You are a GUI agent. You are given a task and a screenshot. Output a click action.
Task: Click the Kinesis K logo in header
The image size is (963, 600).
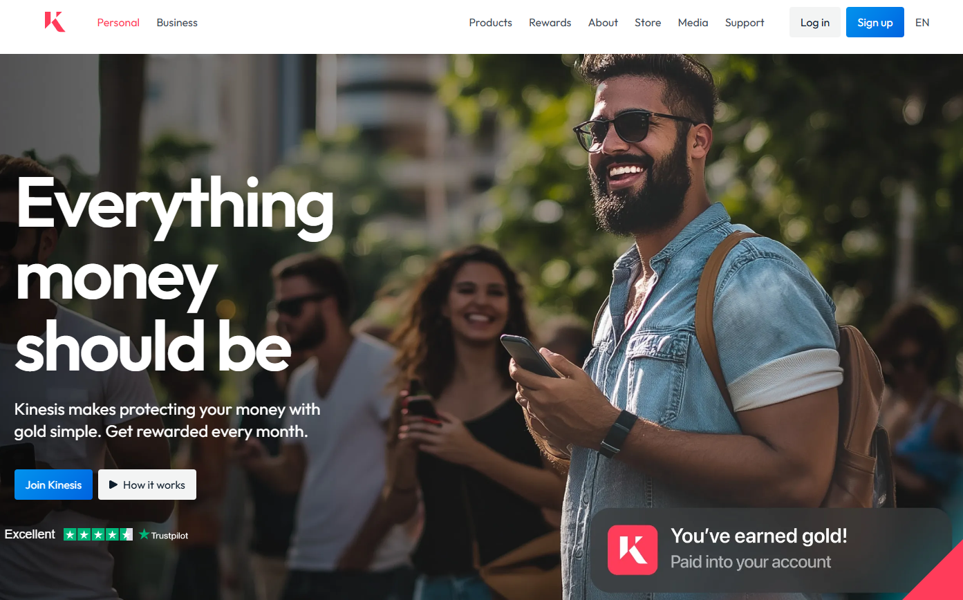click(55, 22)
